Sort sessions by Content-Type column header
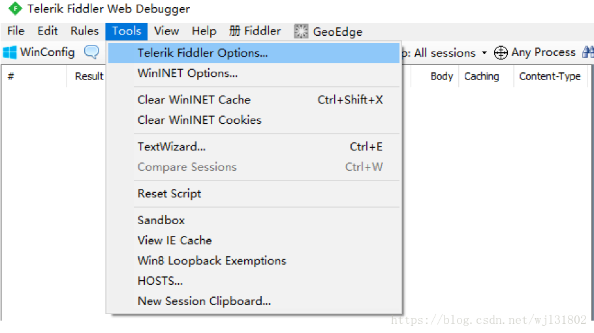Screen dimensions: 594x333 550,76
